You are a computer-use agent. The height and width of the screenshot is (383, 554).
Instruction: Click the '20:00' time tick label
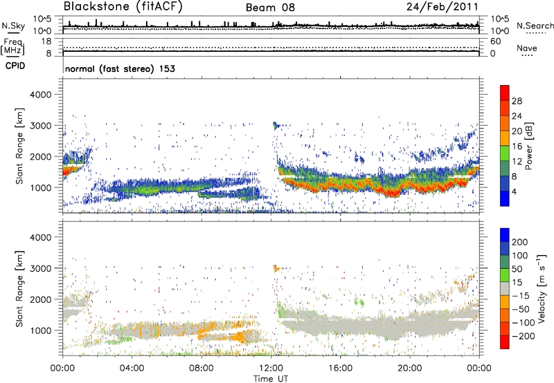point(409,368)
